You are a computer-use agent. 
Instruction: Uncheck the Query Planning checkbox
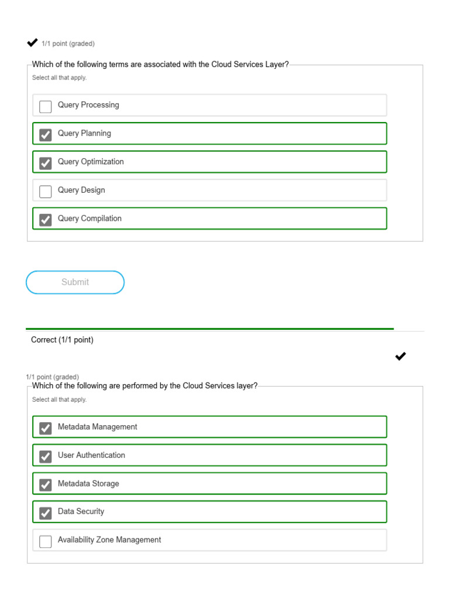pos(46,135)
